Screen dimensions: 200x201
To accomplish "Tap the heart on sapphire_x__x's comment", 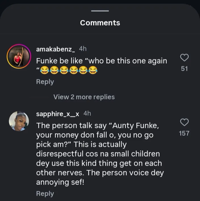I will pyautogui.click(x=184, y=122).
